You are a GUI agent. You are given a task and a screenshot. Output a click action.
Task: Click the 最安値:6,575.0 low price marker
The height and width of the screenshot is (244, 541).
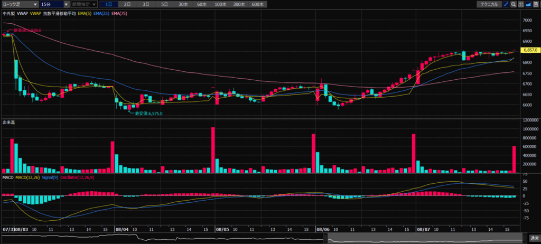tap(148, 113)
